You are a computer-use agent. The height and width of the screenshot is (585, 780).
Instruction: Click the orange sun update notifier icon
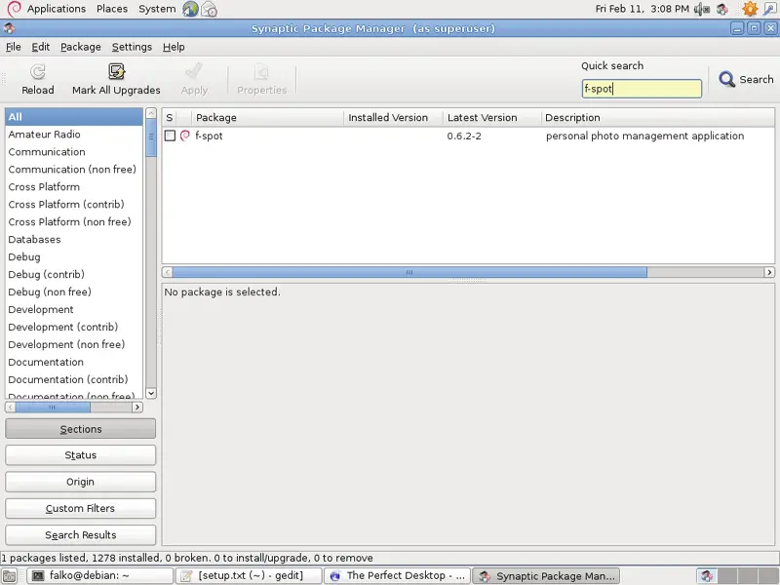click(x=750, y=9)
